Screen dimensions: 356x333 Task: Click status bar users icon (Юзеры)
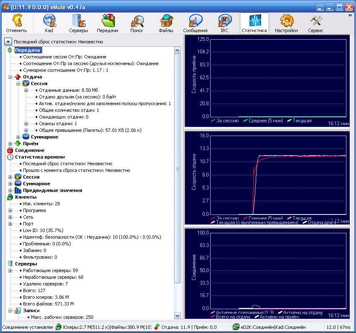click(58, 327)
